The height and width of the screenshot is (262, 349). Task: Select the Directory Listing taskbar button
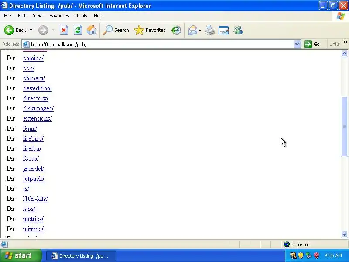81,256
